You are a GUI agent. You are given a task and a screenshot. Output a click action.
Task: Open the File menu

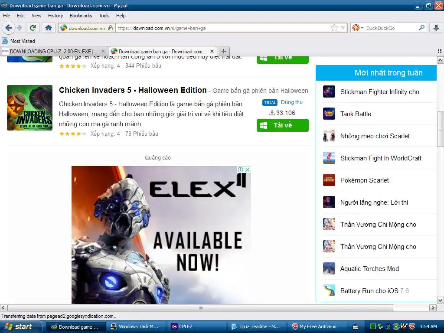point(7,16)
